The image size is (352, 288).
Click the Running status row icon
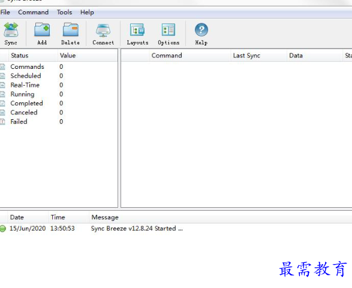[x=2, y=94]
